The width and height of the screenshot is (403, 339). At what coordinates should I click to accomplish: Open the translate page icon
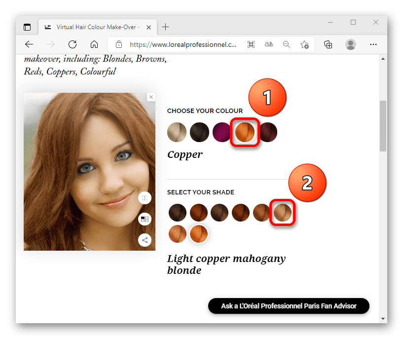[x=268, y=44]
